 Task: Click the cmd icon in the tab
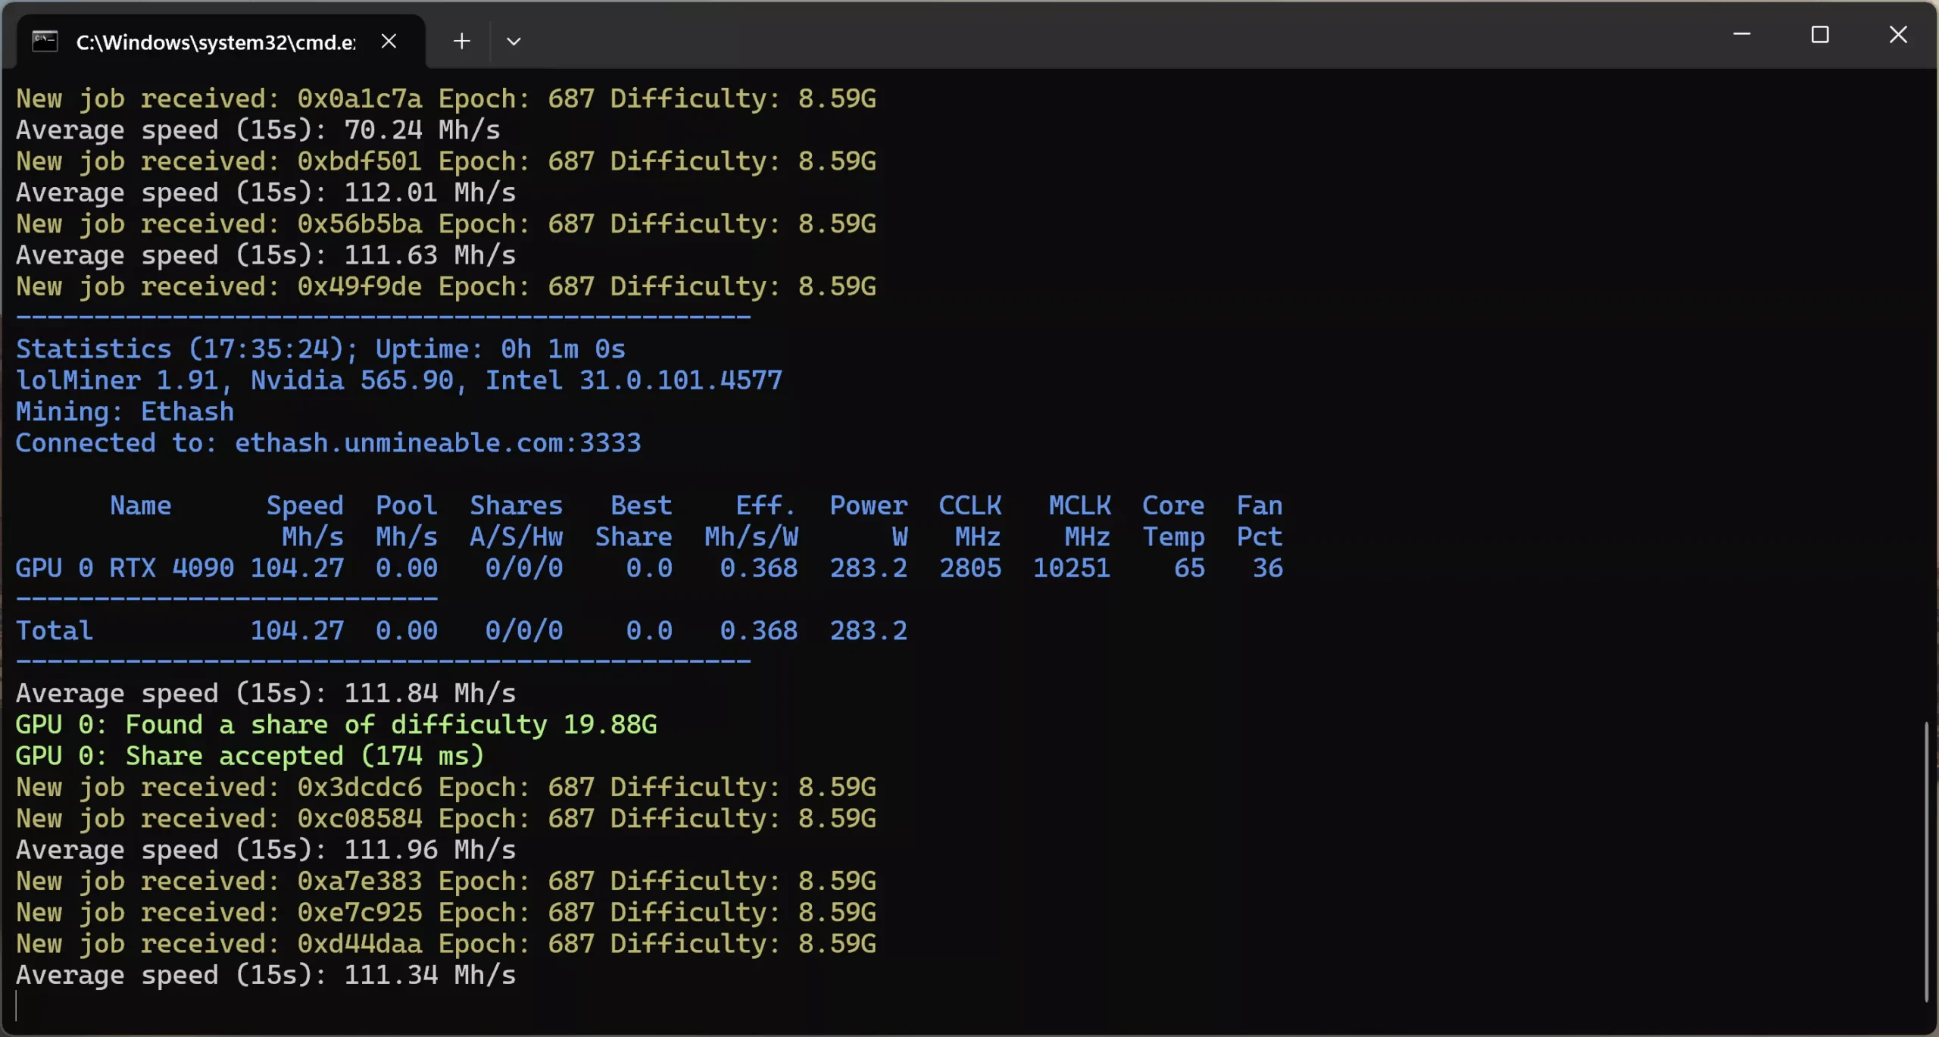pos(45,41)
